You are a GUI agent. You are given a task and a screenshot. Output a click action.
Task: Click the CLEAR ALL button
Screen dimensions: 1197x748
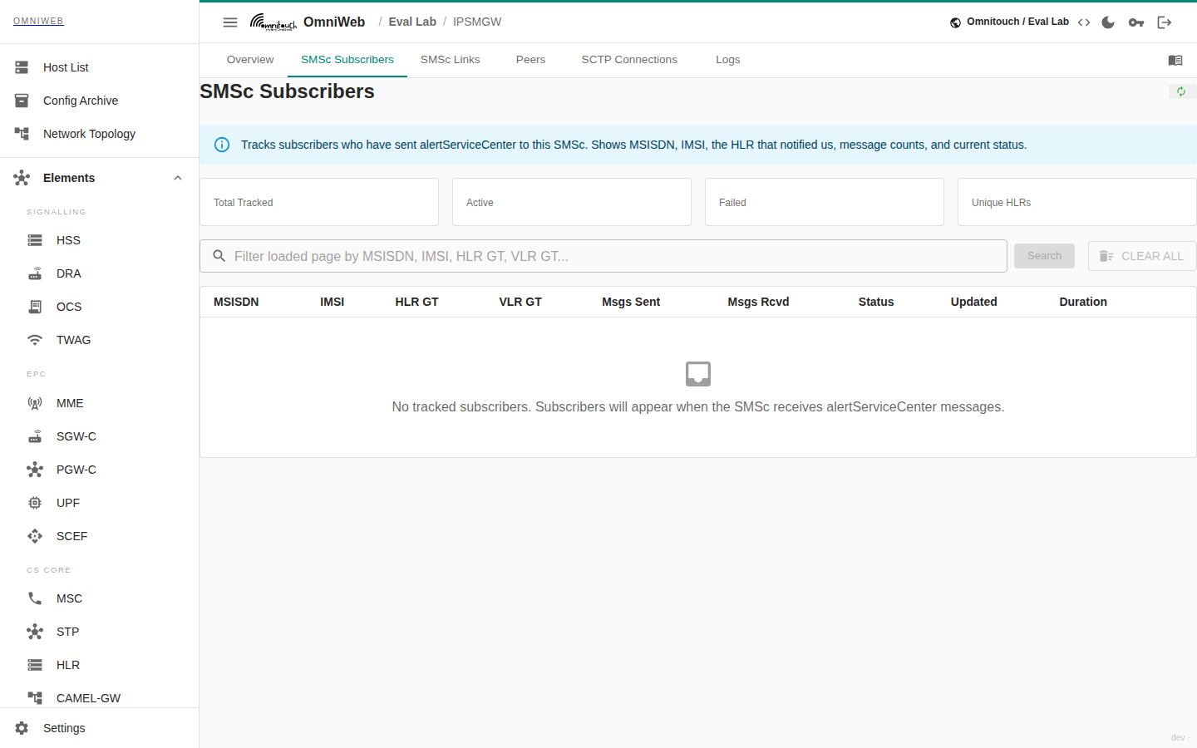[1142, 256]
